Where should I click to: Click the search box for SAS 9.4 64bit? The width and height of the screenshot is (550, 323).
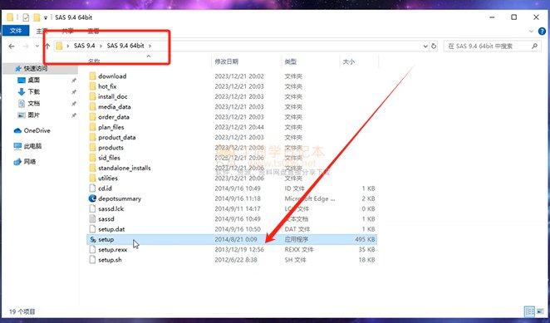tap(488, 46)
